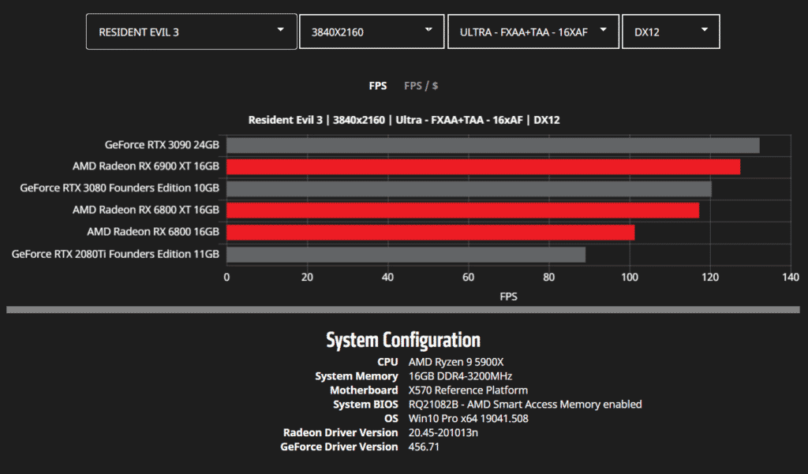The image size is (808, 474).
Task: Click the RTX 2080Ti Founders Edition bar
Action: click(406, 255)
